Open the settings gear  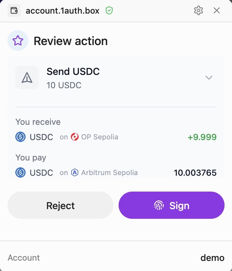(x=198, y=10)
